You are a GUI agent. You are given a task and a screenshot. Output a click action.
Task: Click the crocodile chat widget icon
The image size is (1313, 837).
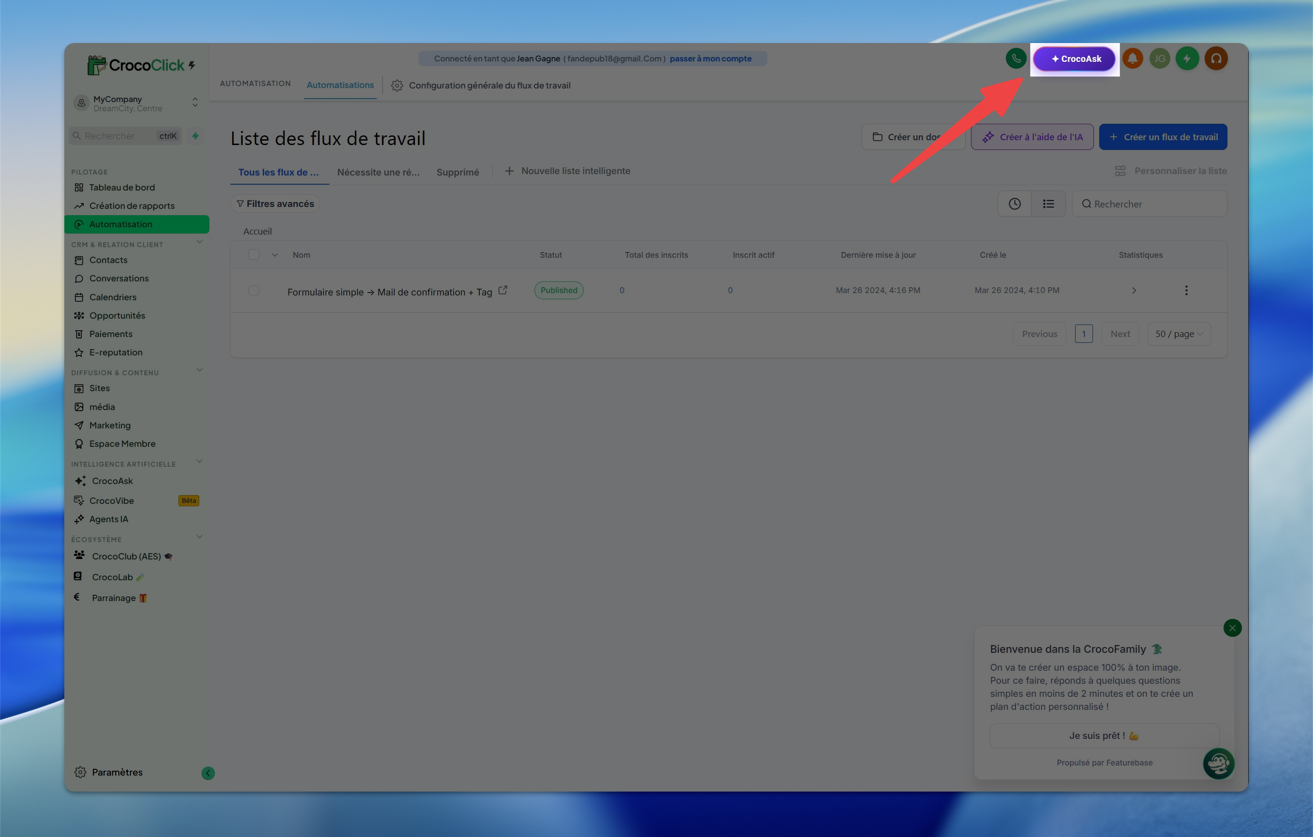tap(1218, 763)
